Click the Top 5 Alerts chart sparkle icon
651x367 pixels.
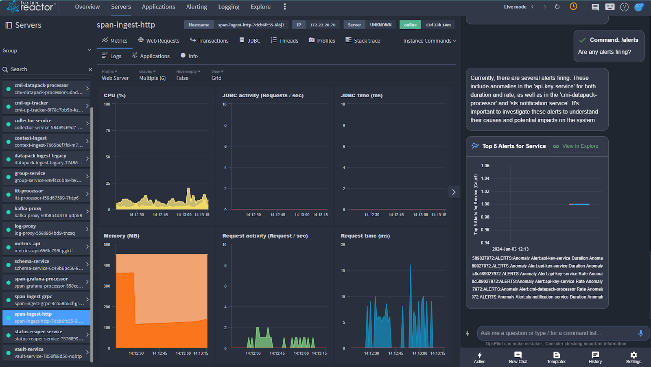pos(475,146)
